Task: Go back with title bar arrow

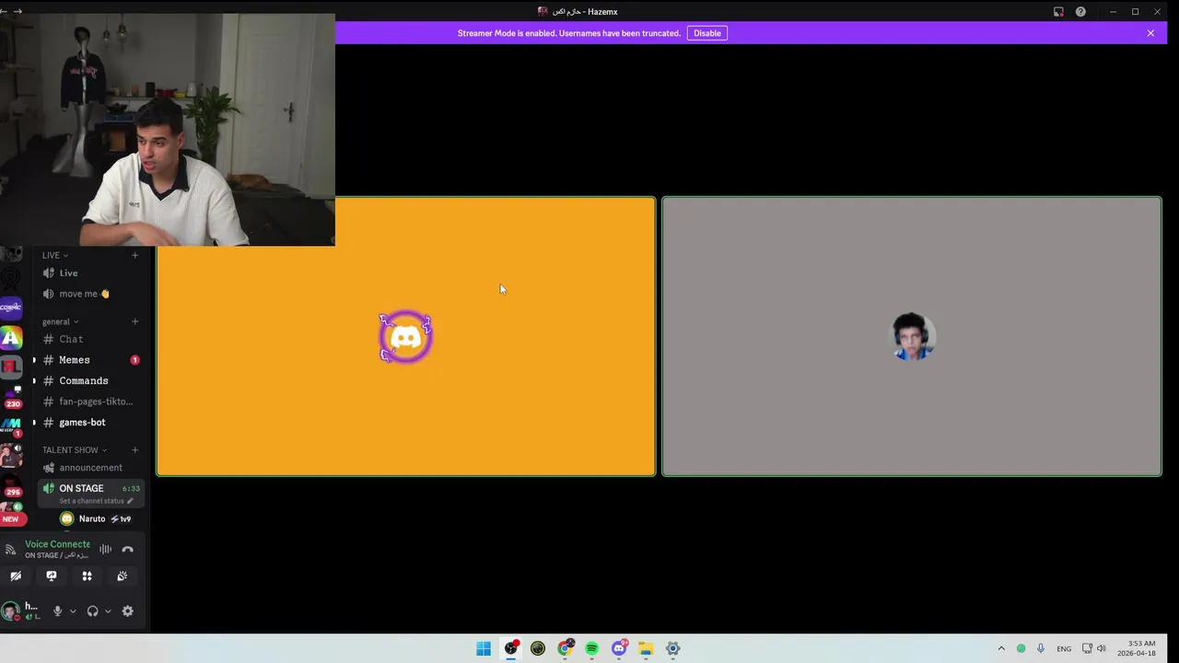Action: 4,11
